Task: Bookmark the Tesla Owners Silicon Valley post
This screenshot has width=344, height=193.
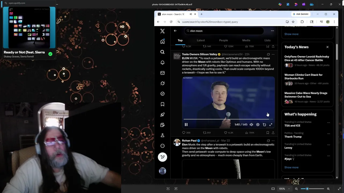Action: tap(268, 133)
